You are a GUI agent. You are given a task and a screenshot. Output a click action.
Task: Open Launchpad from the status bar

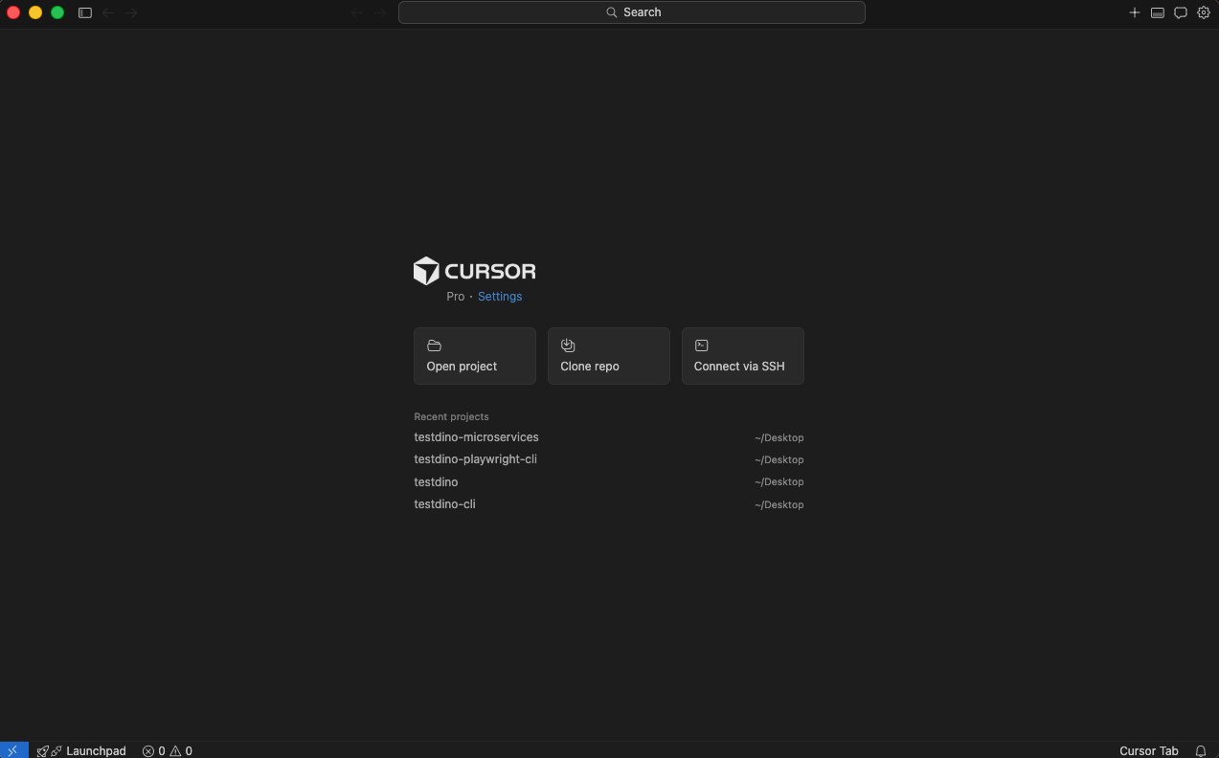click(x=82, y=750)
